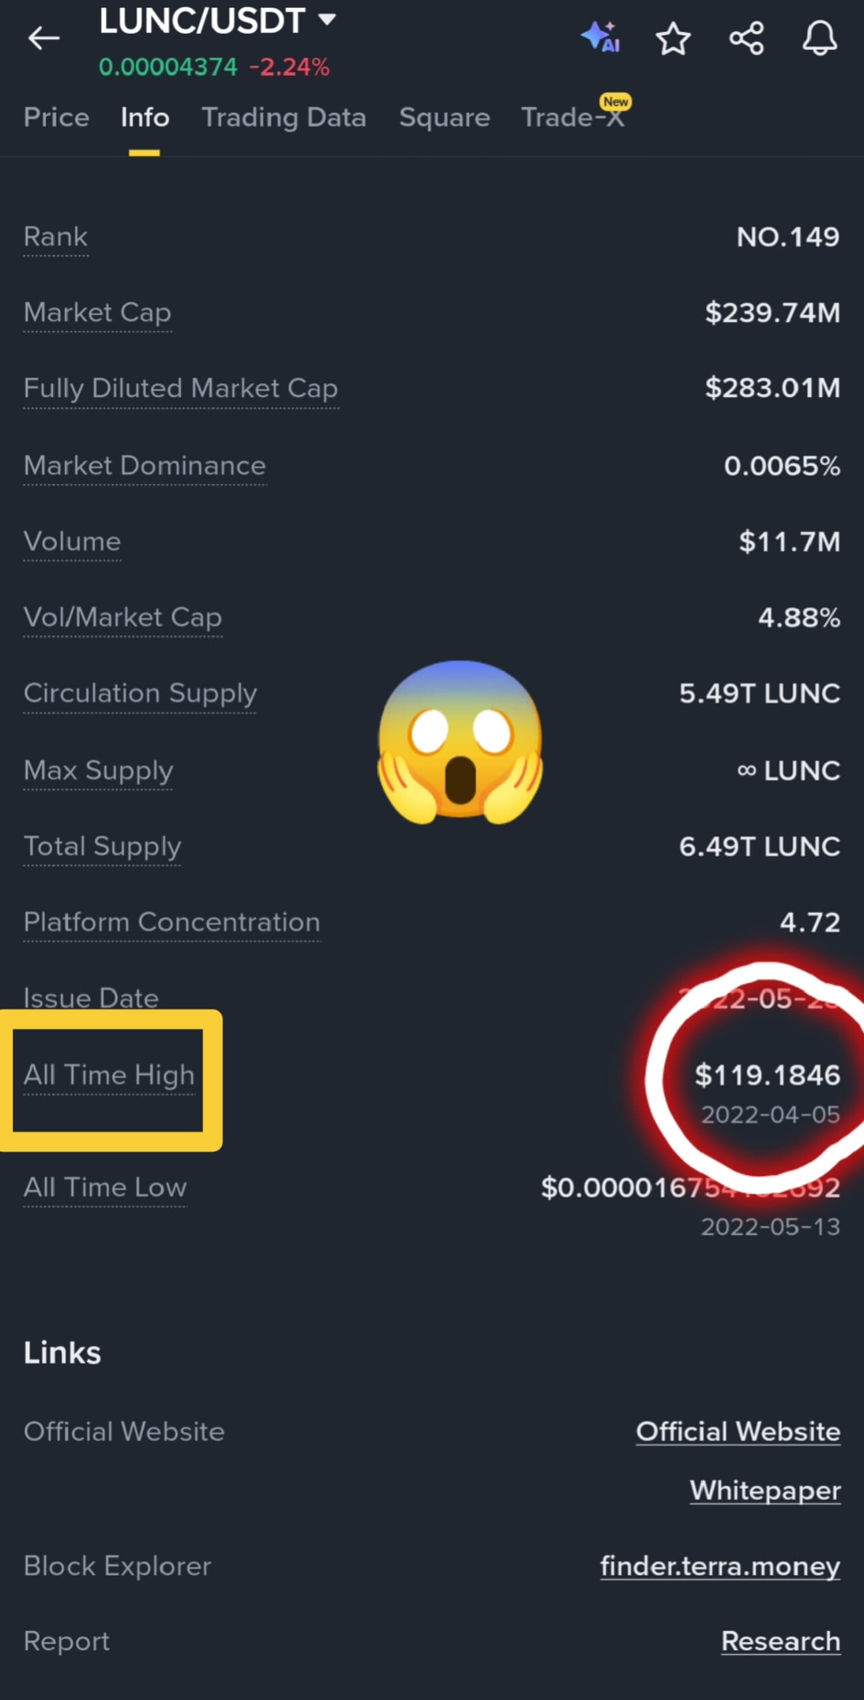Tap the Fully Diluted Market Cap label
Screen dimensions: 864x1700
tap(180, 388)
